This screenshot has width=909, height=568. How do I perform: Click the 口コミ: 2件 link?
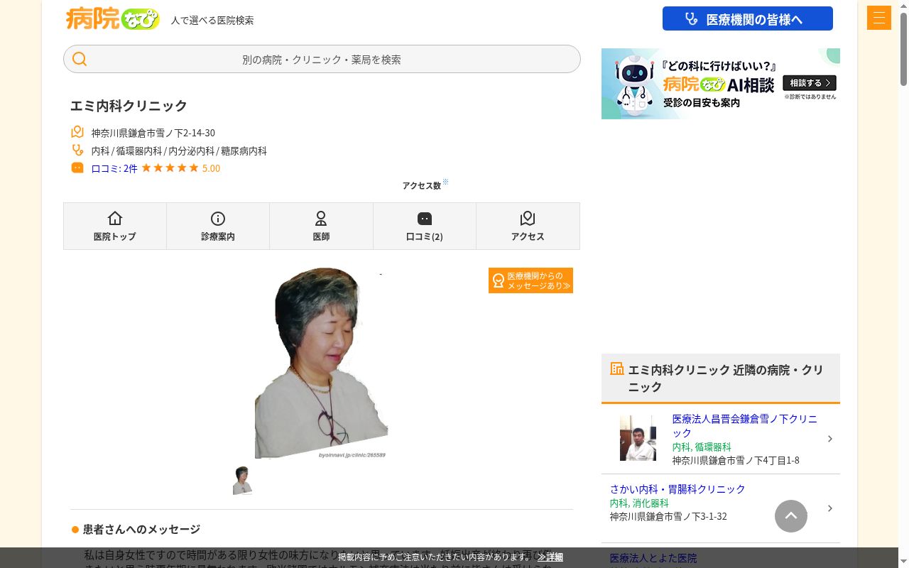pyautogui.click(x=114, y=168)
